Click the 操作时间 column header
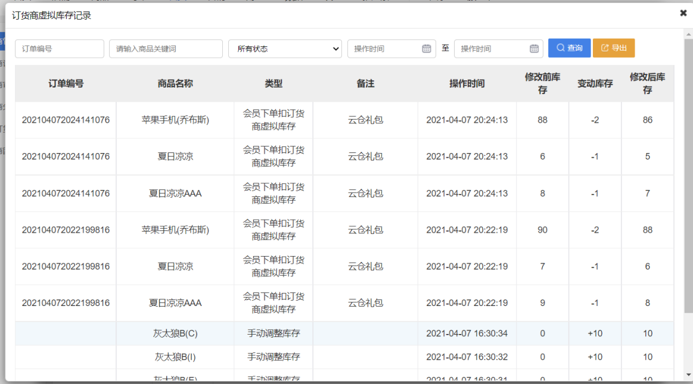The width and height of the screenshot is (693, 384). coord(467,83)
